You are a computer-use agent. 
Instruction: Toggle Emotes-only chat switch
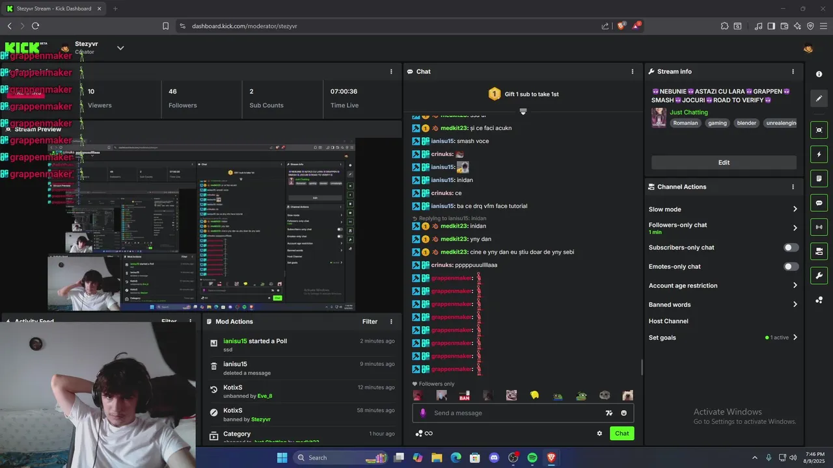tap(791, 266)
